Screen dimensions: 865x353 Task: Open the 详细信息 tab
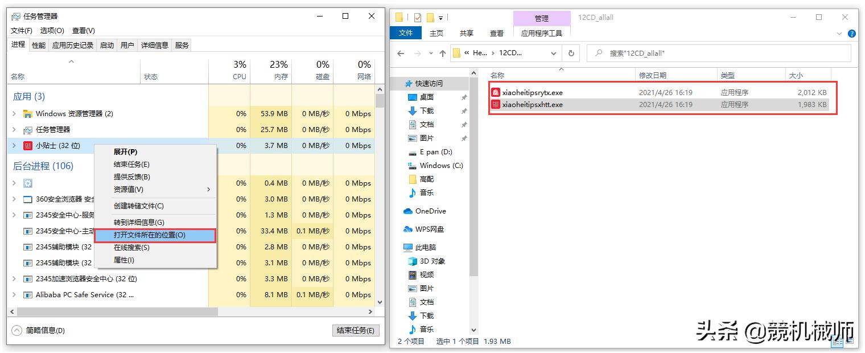coord(155,45)
